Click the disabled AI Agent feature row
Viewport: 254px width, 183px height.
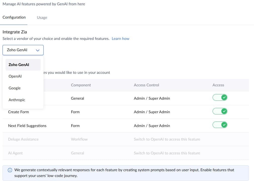coord(15,153)
